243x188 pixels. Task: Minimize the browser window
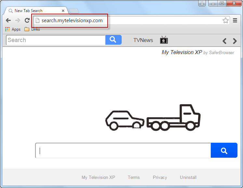pos(213,3)
